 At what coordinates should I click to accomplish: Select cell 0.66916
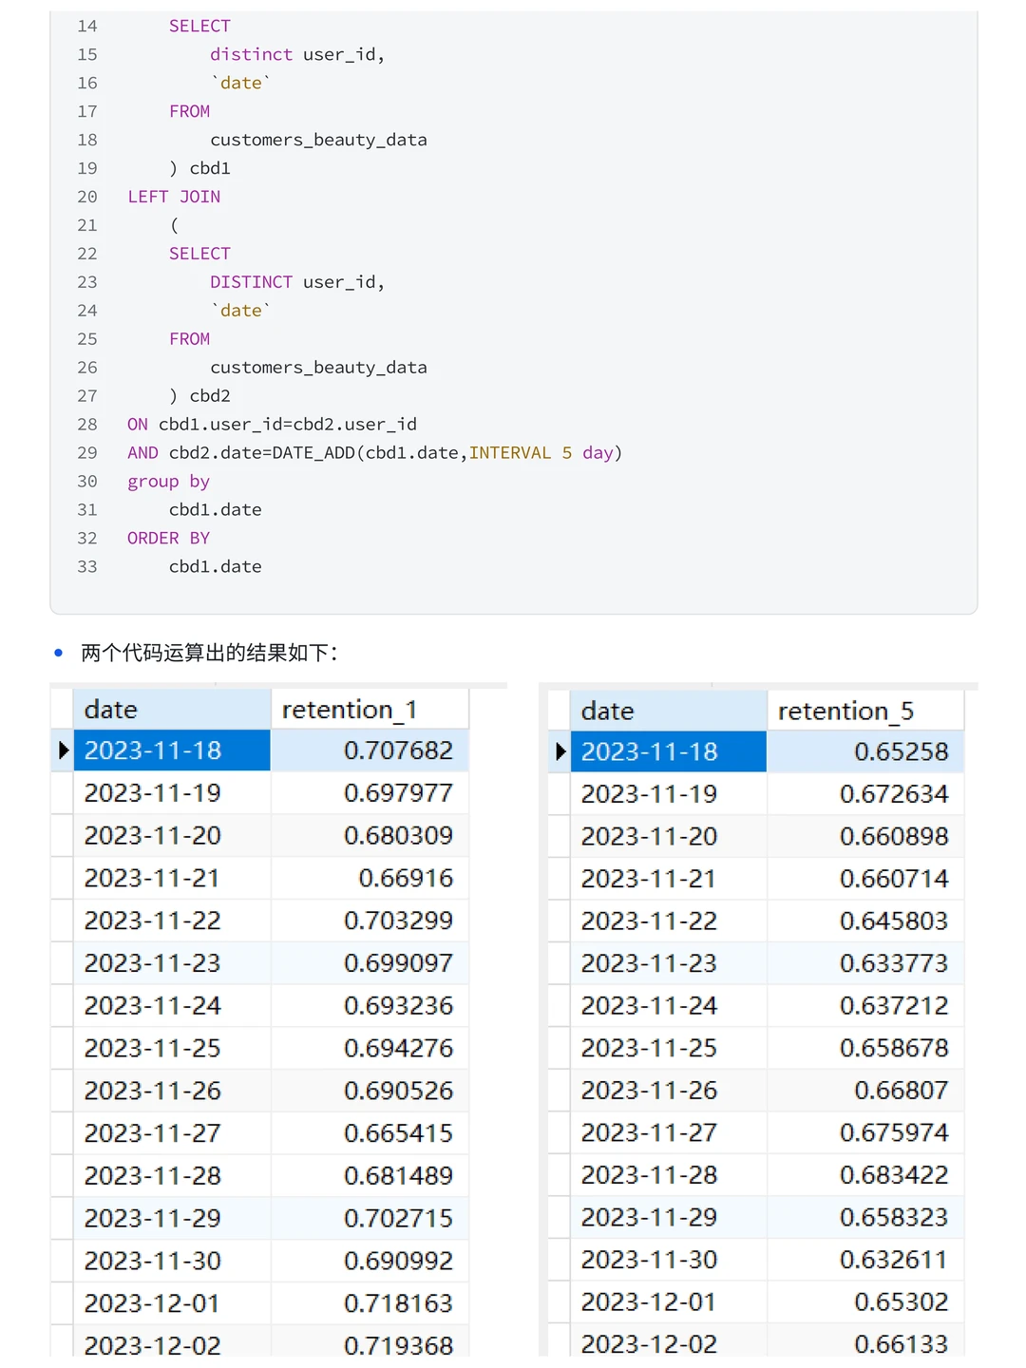370,878
